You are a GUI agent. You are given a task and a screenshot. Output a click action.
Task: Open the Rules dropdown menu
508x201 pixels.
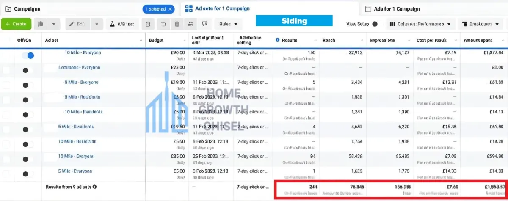(228, 24)
